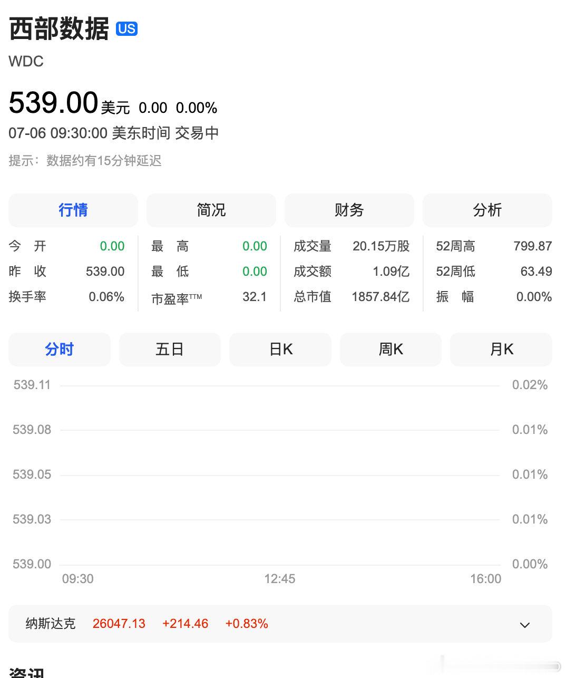Screen dimensions: 566x678
Task: Click the 最高 value 0.00
Action: pos(255,246)
